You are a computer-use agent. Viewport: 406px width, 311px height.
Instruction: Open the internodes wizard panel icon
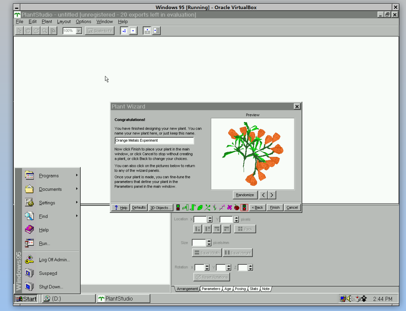click(192, 208)
